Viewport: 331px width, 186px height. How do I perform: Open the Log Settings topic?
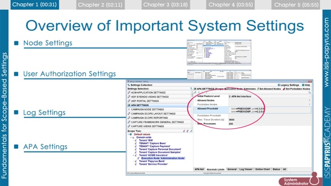(44, 113)
